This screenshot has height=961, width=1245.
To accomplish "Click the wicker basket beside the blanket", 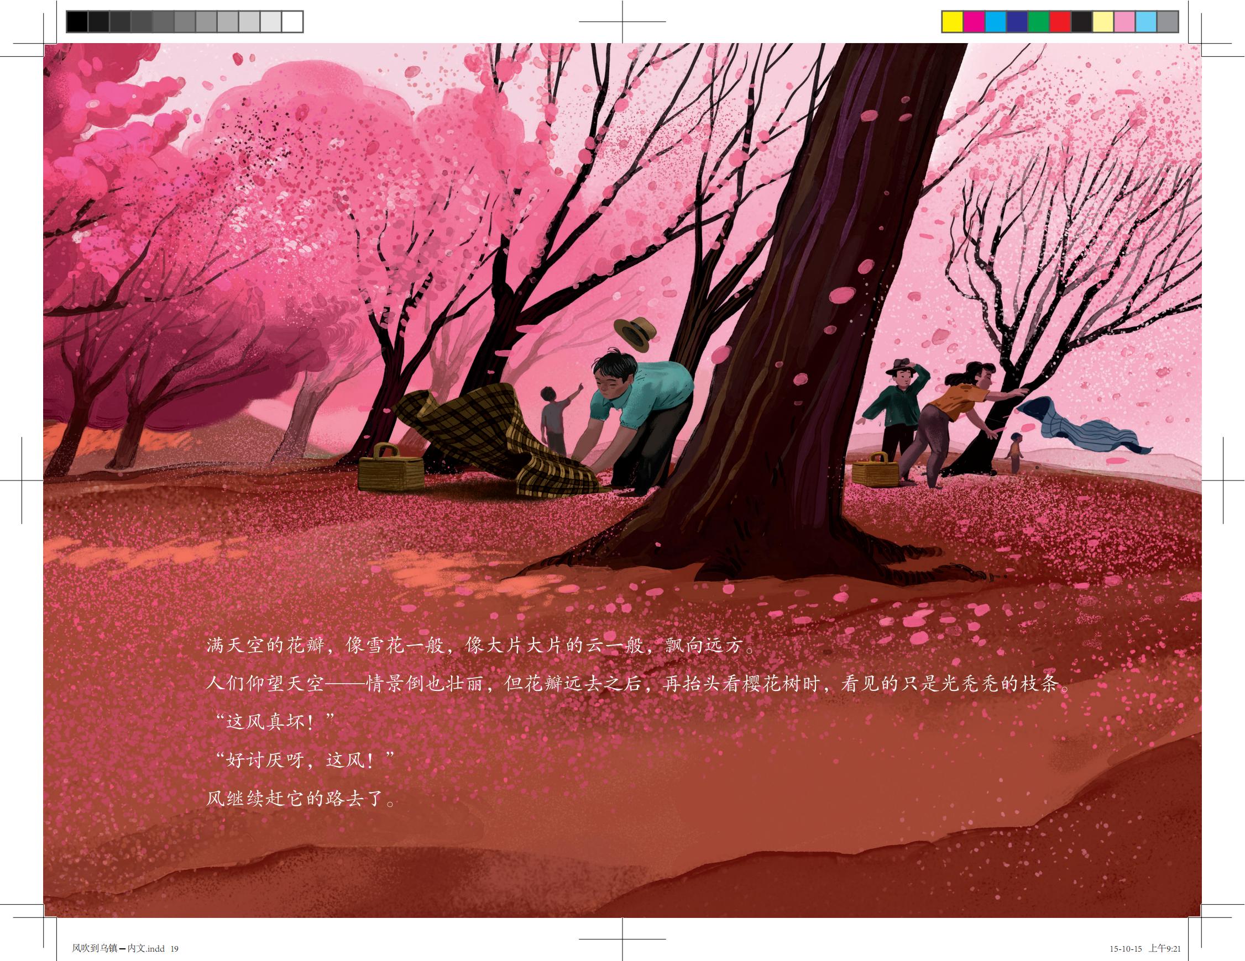I will click(x=390, y=469).
